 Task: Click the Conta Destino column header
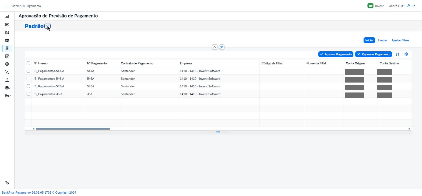pyautogui.click(x=395, y=63)
